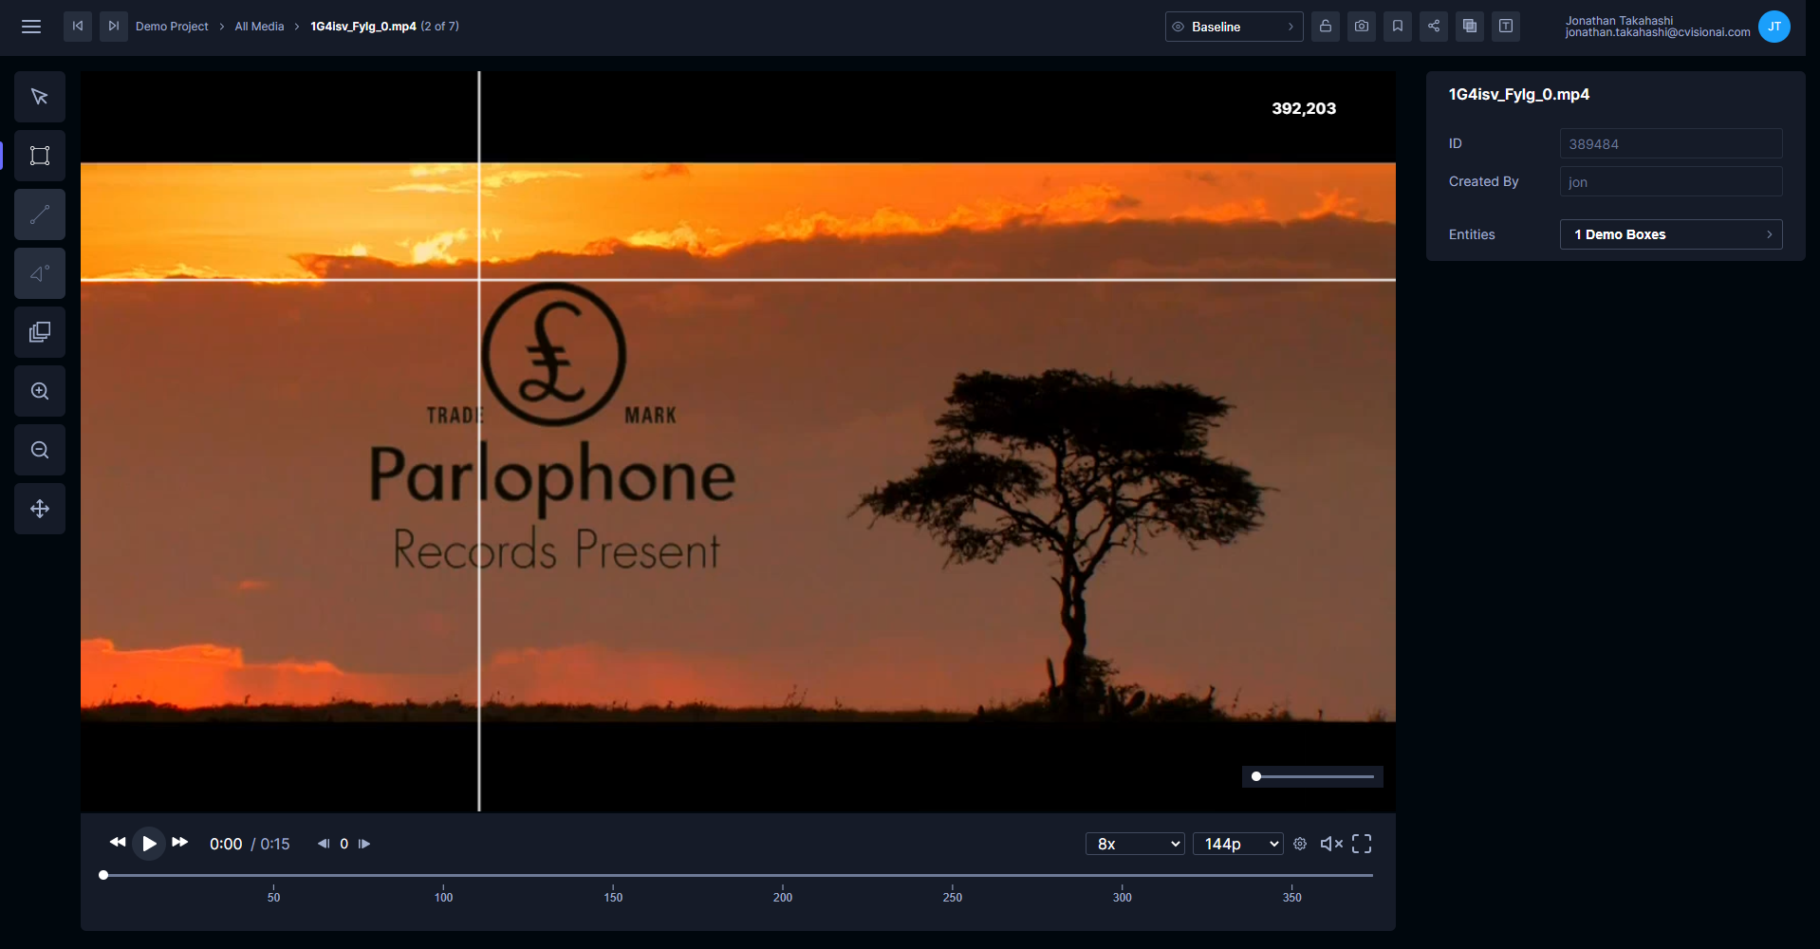The width and height of the screenshot is (1820, 949).
Task: Click the timeline tick labeled 300
Action: [1122, 897]
